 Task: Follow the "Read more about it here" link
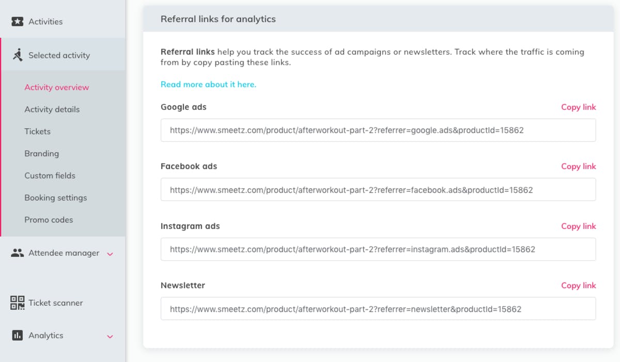pyautogui.click(x=208, y=84)
